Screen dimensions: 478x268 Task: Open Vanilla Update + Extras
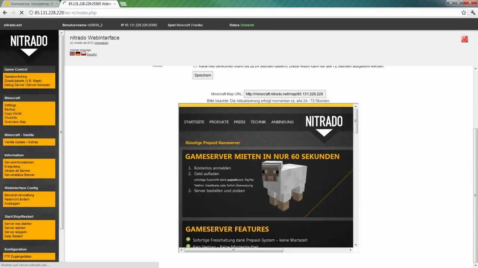[x=21, y=142]
